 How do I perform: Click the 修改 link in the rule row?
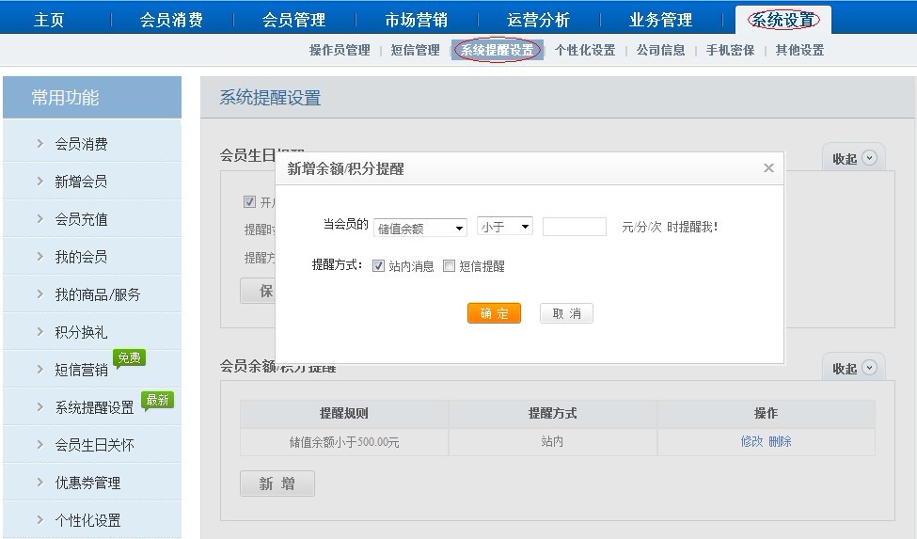751,441
